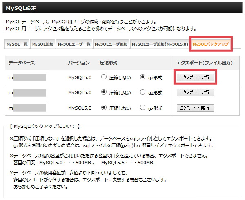Open the MySQLユーザ追加(MySQL5.0) tab
This screenshot has width=245, height=200.
click(x=160, y=44)
